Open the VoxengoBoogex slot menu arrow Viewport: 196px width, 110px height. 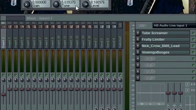(x=138, y=52)
